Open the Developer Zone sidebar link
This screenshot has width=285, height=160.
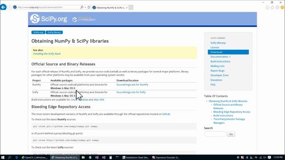220,75
